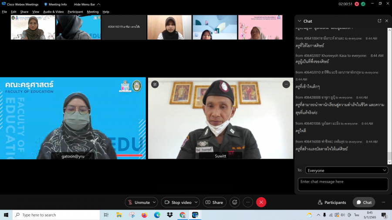Click the chat message input field
This screenshot has width=392, height=220.
coord(343,184)
